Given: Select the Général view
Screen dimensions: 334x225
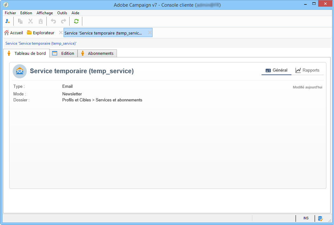Looking at the screenshot, I should point(276,70).
